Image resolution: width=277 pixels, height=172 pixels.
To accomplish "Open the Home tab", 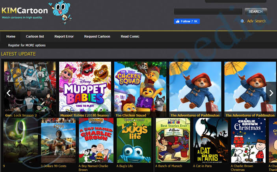I will [11, 37].
